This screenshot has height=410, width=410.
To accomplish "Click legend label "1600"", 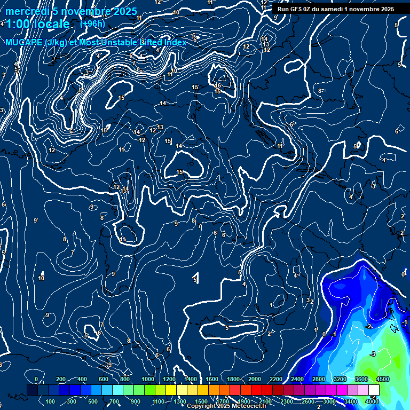I will point(212,379).
